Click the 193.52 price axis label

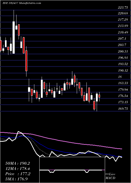pyautogui.click(x=123, y=64)
